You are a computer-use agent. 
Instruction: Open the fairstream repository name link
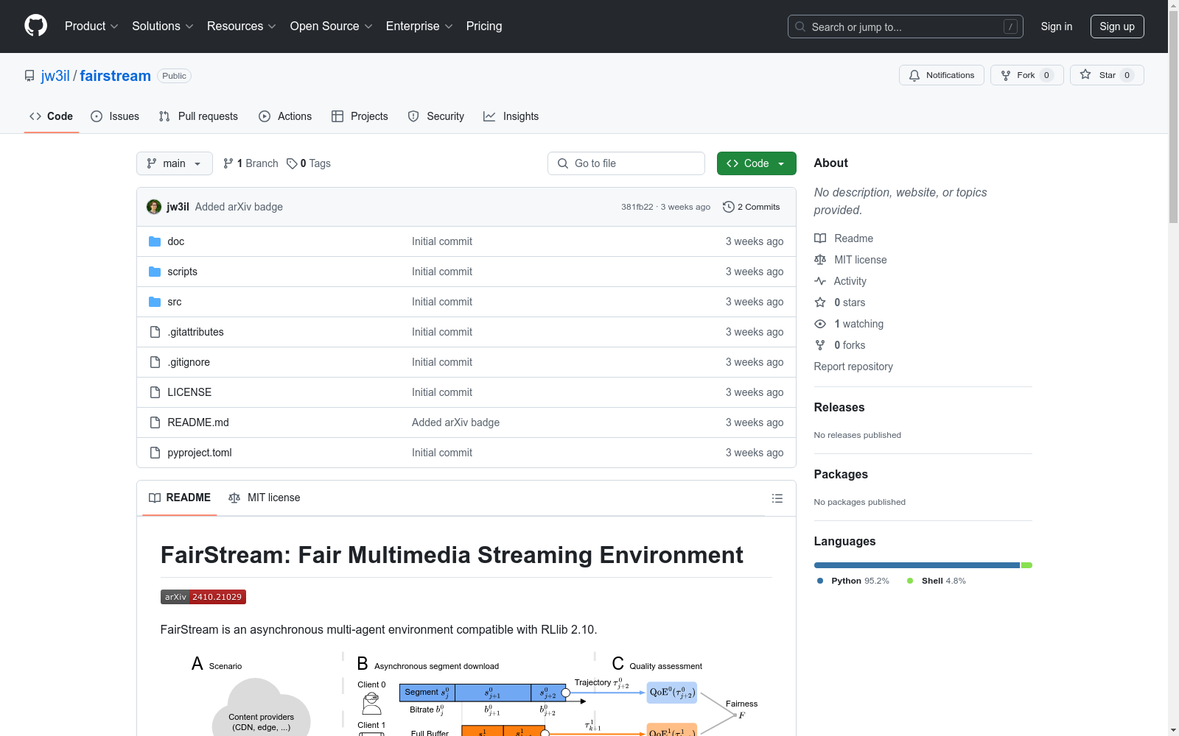(x=115, y=76)
